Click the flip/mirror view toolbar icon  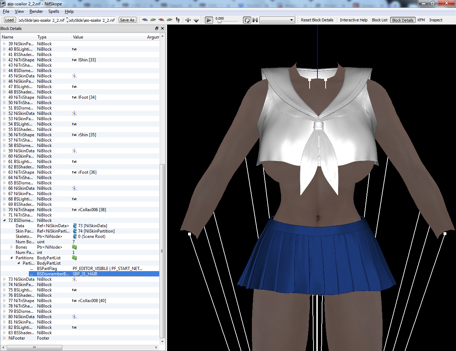coord(188,20)
